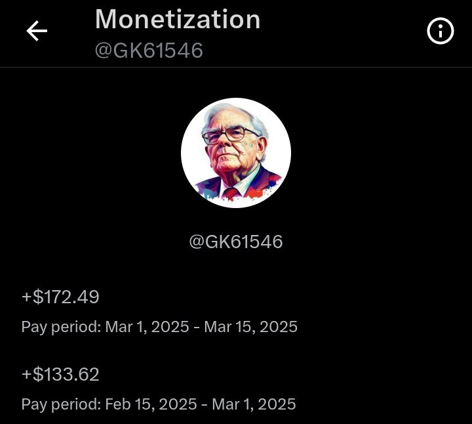Open the +$172.49 payout entry

pyautogui.click(x=61, y=297)
